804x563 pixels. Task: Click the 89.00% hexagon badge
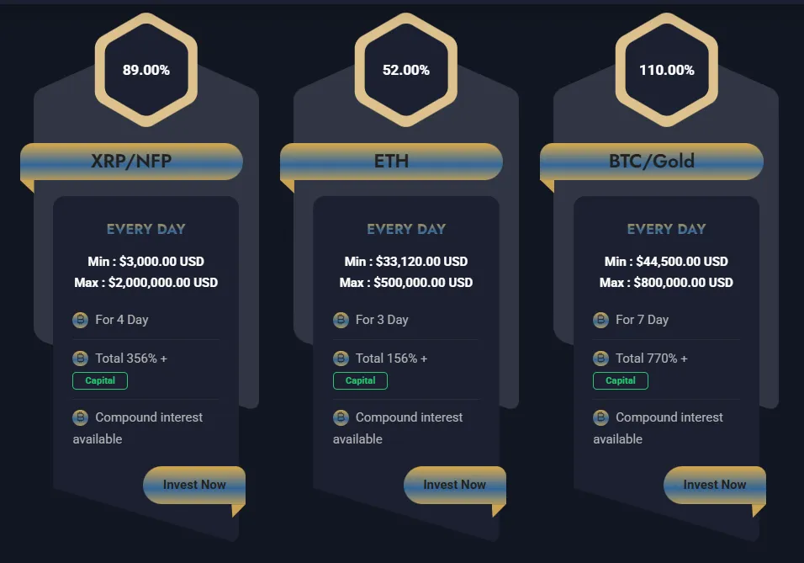click(x=146, y=71)
